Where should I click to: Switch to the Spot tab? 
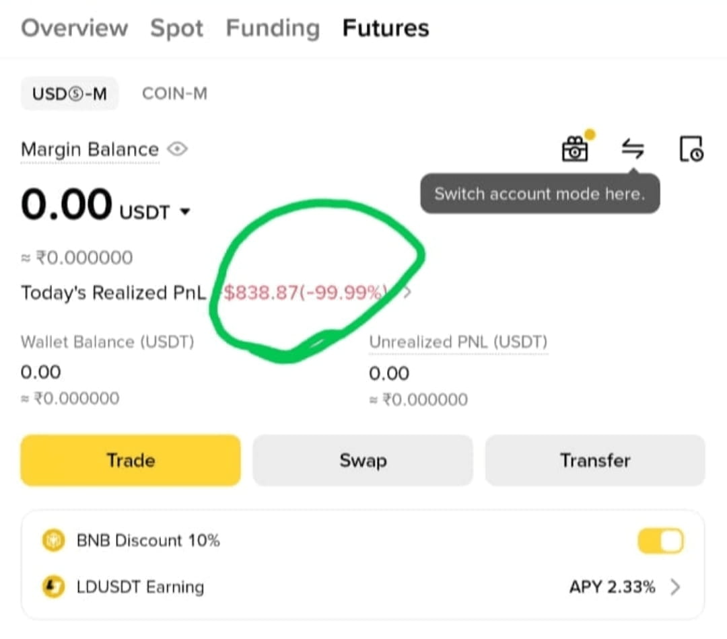pyautogui.click(x=176, y=29)
